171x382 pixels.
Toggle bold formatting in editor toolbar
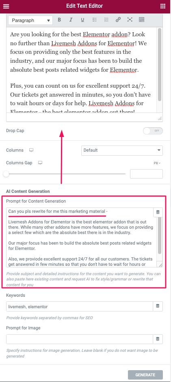tap(59, 20)
